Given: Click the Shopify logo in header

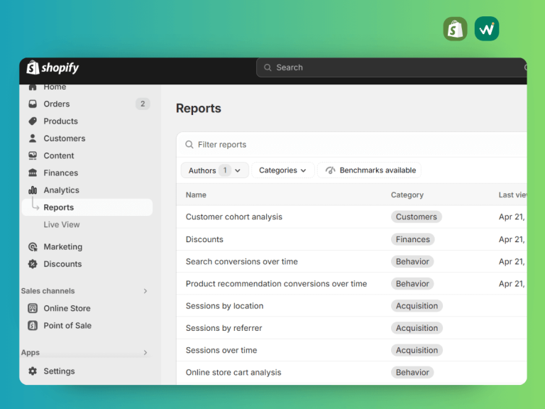Looking at the screenshot, I should tap(53, 67).
